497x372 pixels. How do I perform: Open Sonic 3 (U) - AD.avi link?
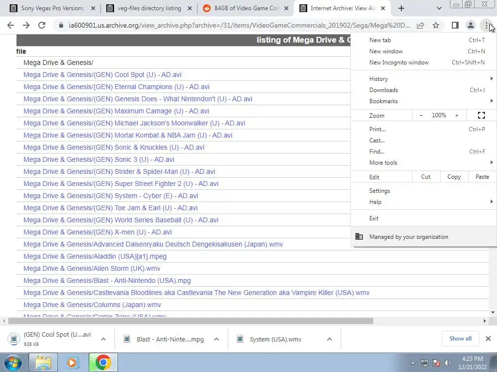pyautogui.click(x=99, y=160)
